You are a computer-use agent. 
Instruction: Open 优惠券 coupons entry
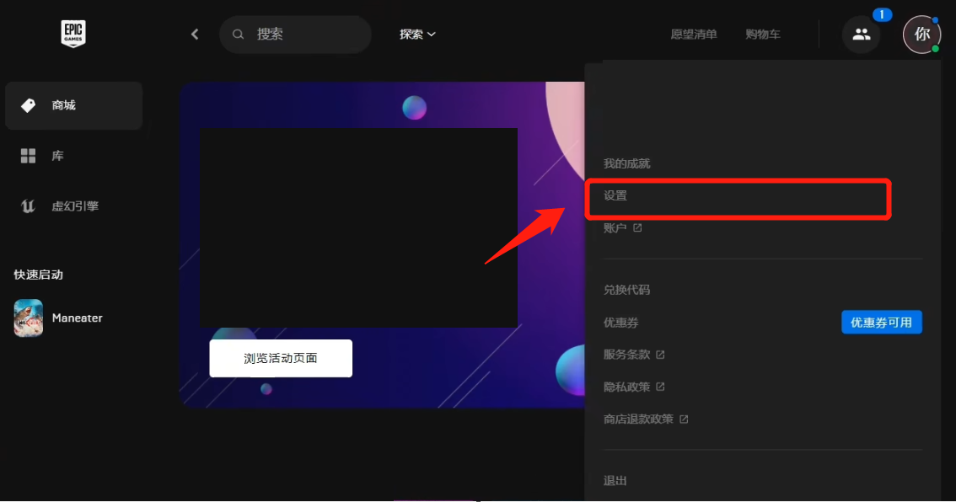620,323
